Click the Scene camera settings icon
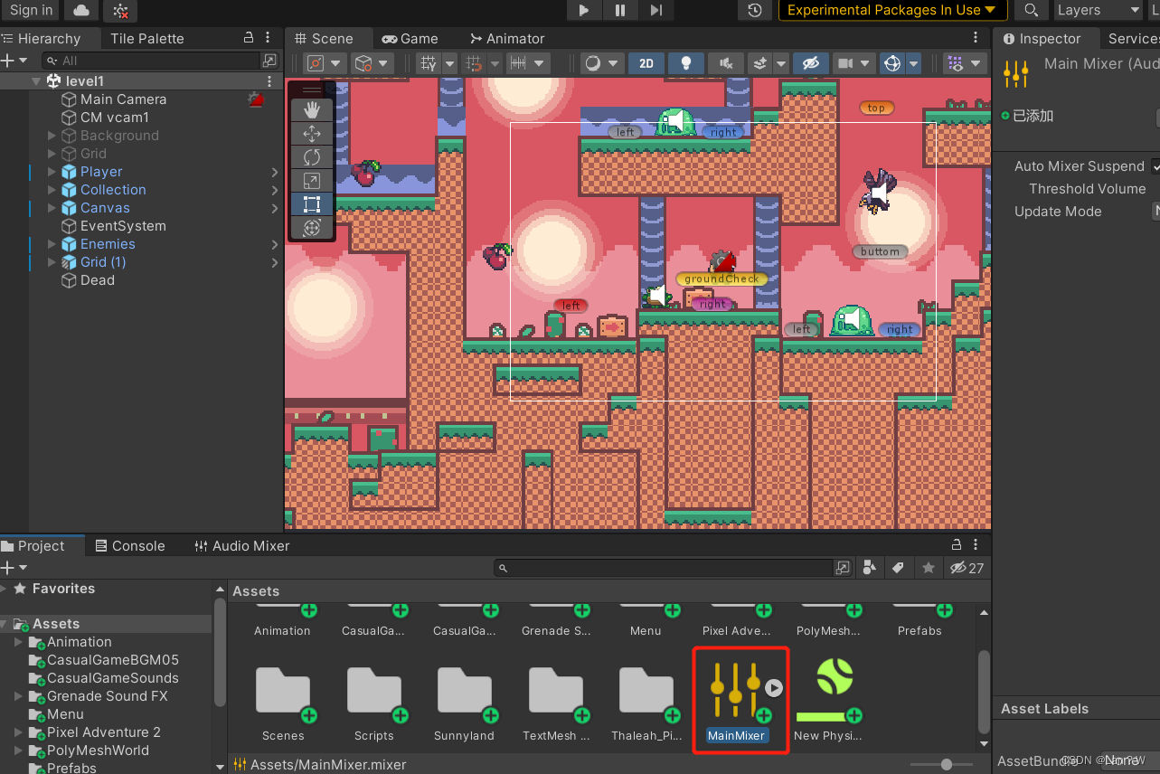The width and height of the screenshot is (1160, 774). (853, 63)
